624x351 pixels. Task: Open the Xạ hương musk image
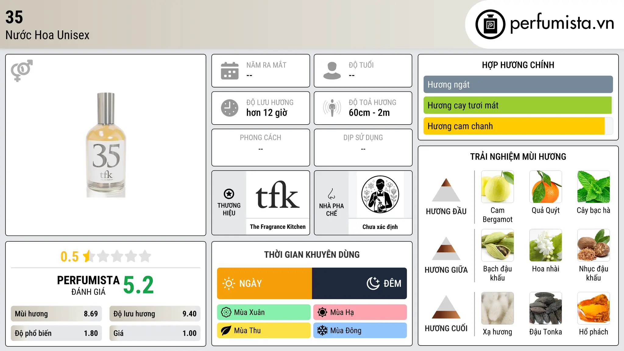[x=497, y=308]
